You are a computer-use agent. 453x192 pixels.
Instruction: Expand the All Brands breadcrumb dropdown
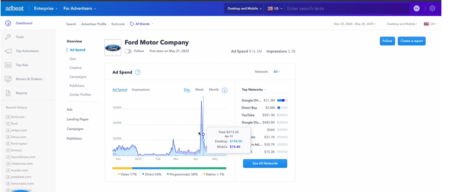pos(141,24)
